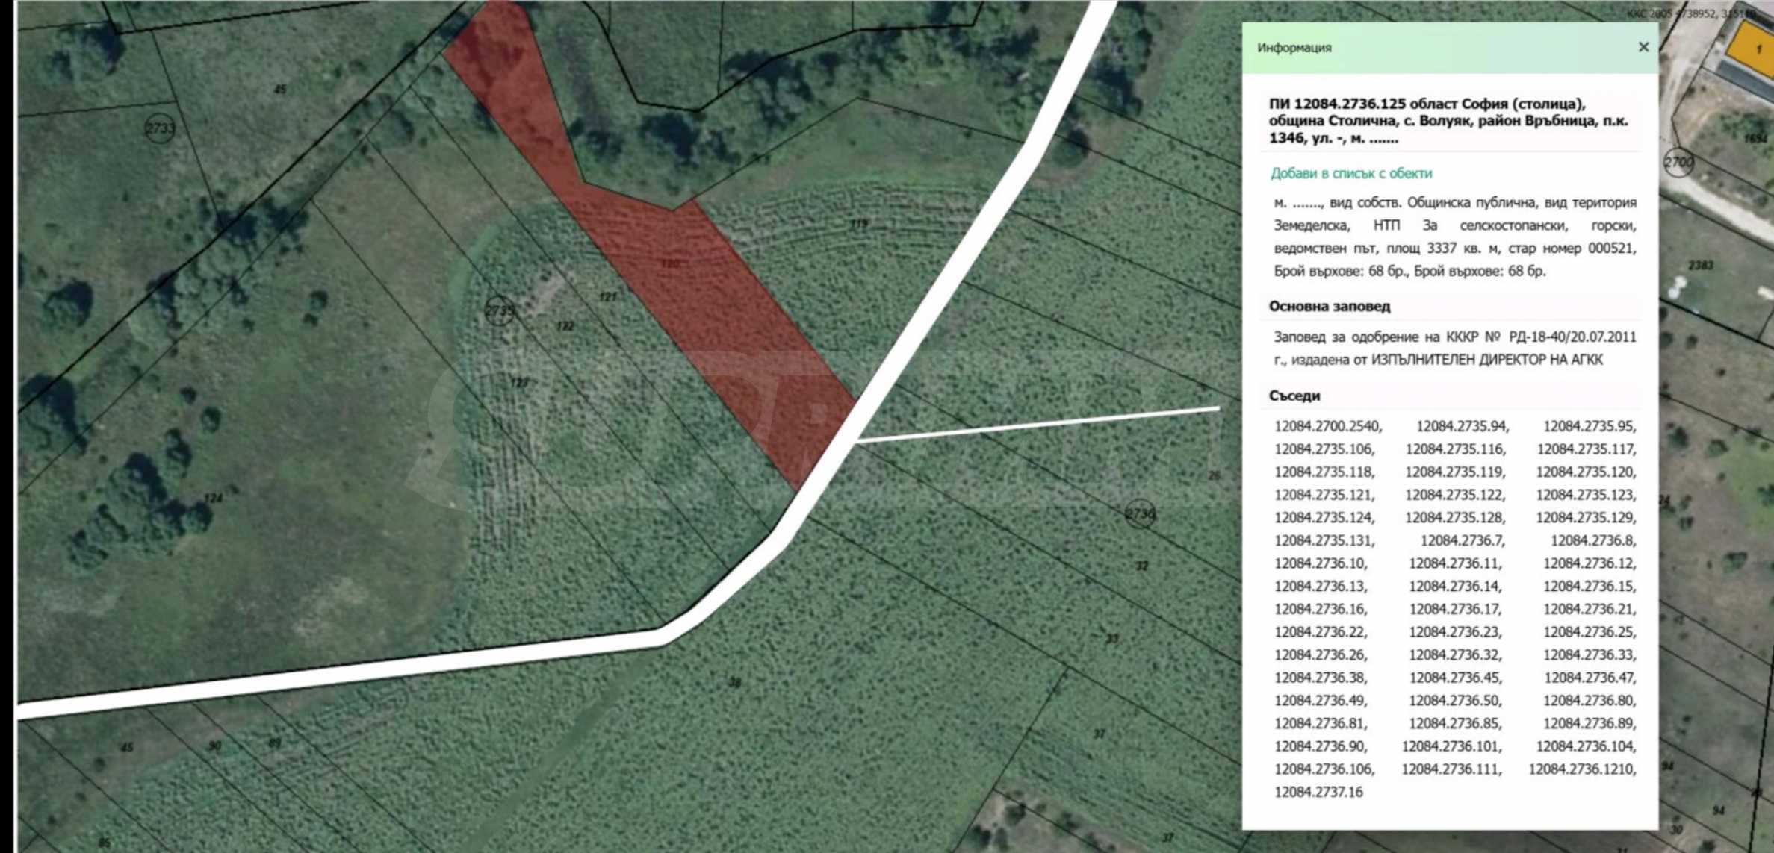1774x853 pixels.
Task: Select neighbor 12084.2735.117
Action: [x=1587, y=449]
